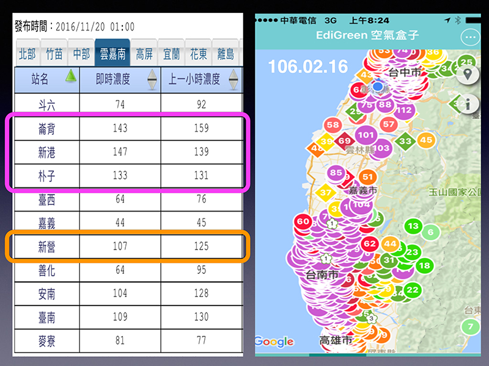Click the 嘉義 station name in table
489x366 pixels.
pyautogui.click(x=47, y=223)
